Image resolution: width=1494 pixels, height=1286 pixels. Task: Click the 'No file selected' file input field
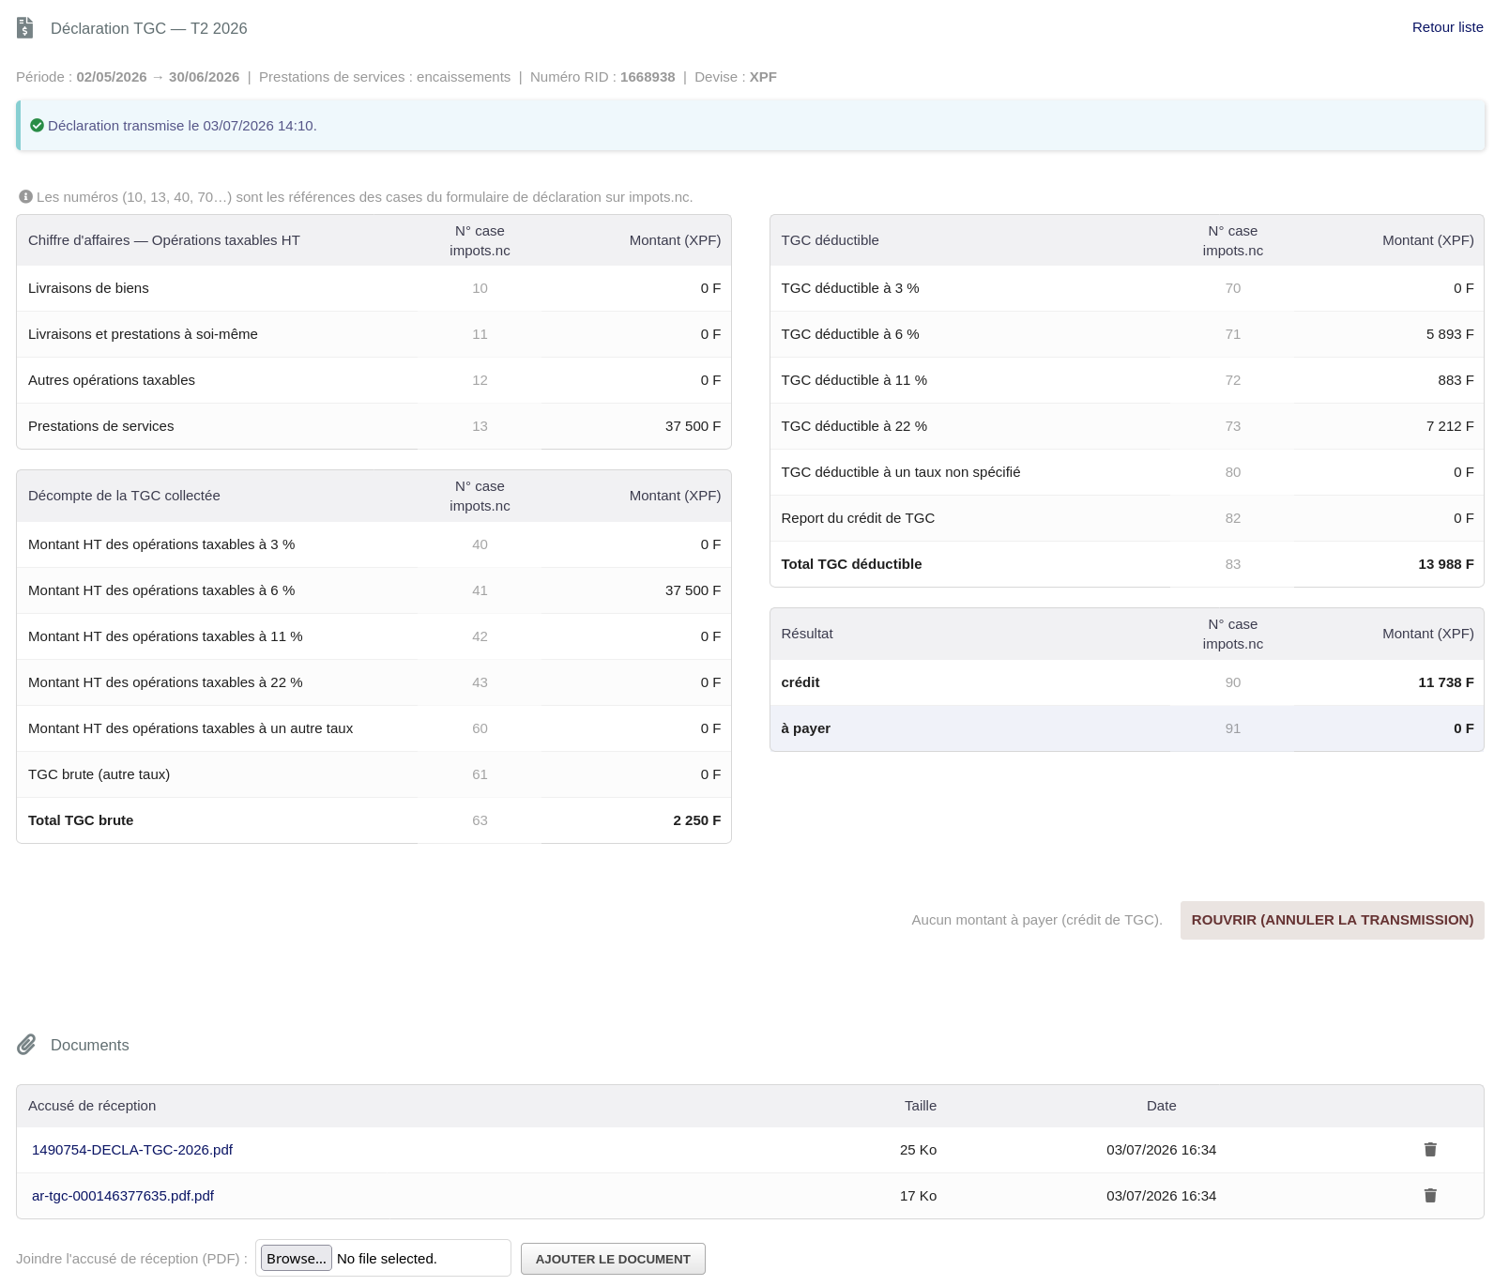[383, 1258]
